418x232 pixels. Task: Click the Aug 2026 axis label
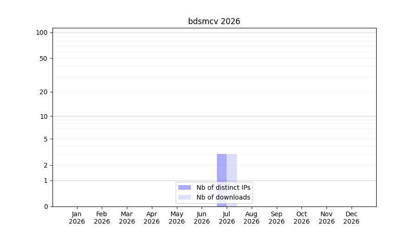pyautogui.click(x=251, y=218)
